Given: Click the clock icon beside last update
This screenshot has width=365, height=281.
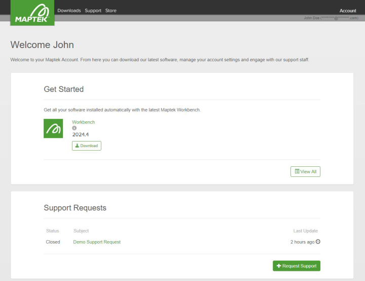Looking at the screenshot, I should (318, 242).
